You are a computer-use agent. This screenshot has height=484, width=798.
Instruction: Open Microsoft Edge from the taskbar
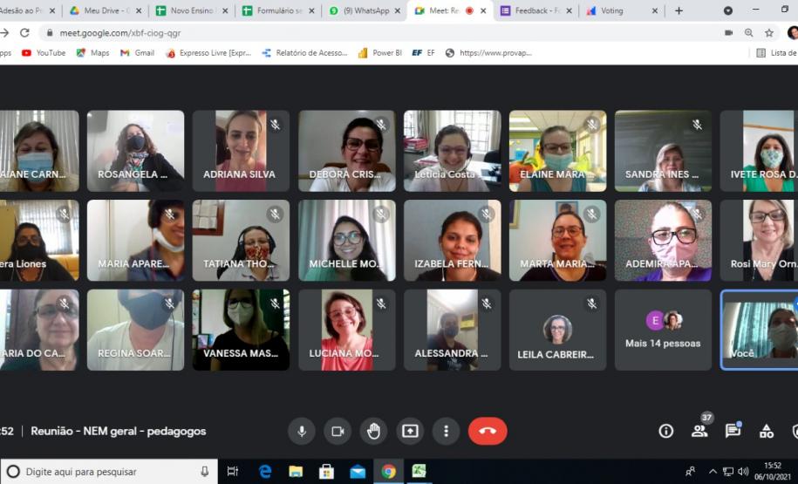[x=265, y=472]
